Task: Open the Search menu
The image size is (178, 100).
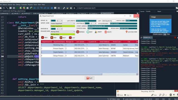Action: (x=5, y=4)
